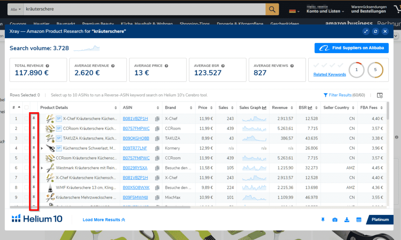The height and width of the screenshot is (240, 401).
Task: Show Total Revenue help tooltip icon
Action: (x=47, y=66)
